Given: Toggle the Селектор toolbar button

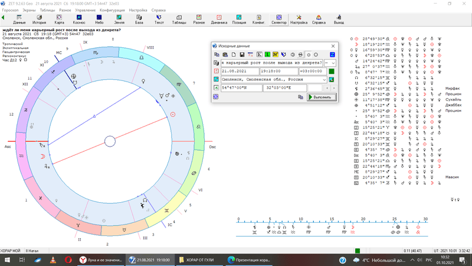Looking at the screenshot, I should tap(278, 19).
